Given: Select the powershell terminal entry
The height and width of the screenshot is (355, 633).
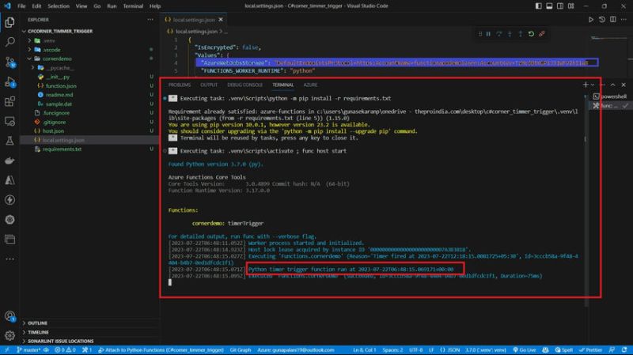Looking at the screenshot, I should point(610,96).
